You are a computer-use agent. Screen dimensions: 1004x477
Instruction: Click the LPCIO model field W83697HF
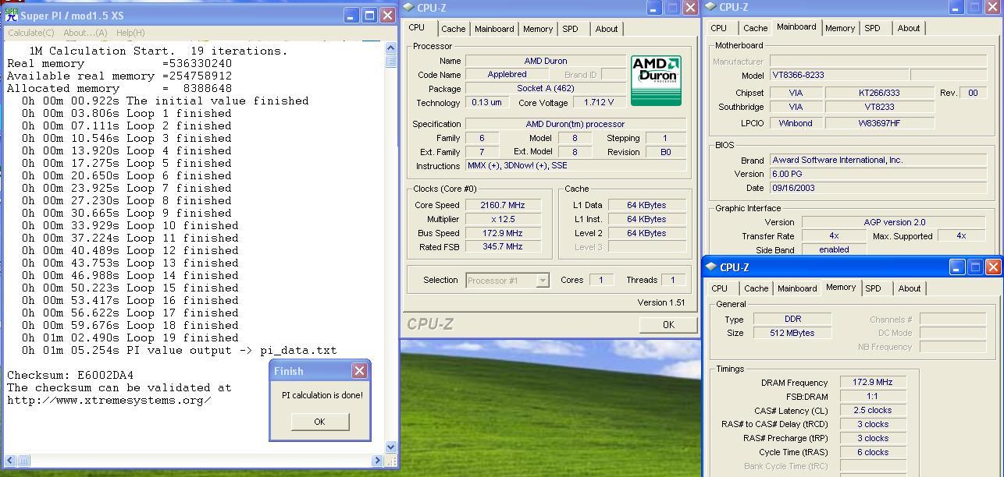point(879,122)
